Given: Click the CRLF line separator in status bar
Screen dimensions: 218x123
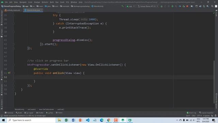Looking at the screenshot, I should coord(193,116).
